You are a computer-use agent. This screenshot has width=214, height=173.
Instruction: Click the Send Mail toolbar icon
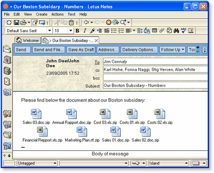(x=42, y=23)
